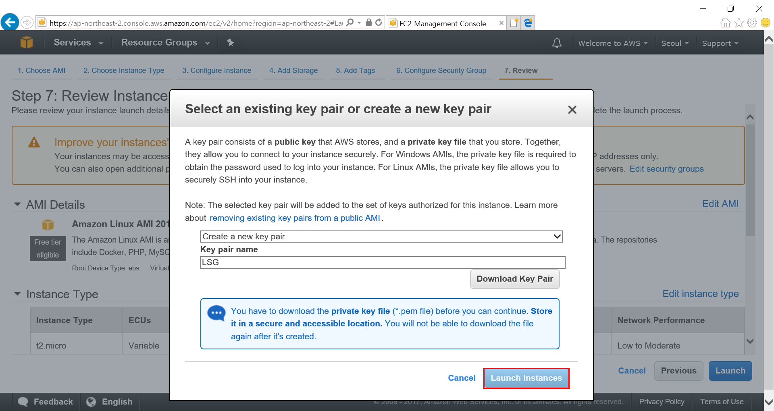
Task: Click the Download Key Pair button
Action: tap(515, 279)
